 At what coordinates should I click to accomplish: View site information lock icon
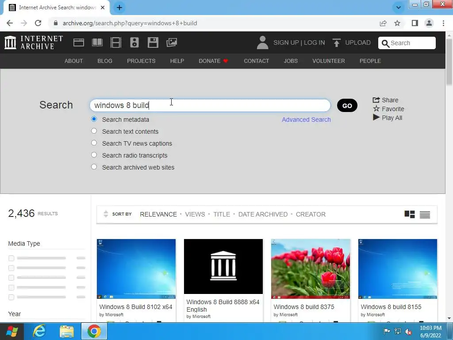[56, 23]
